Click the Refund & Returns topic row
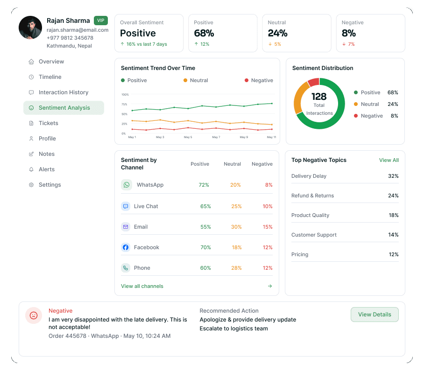This screenshot has height=378, width=424. click(345, 196)
